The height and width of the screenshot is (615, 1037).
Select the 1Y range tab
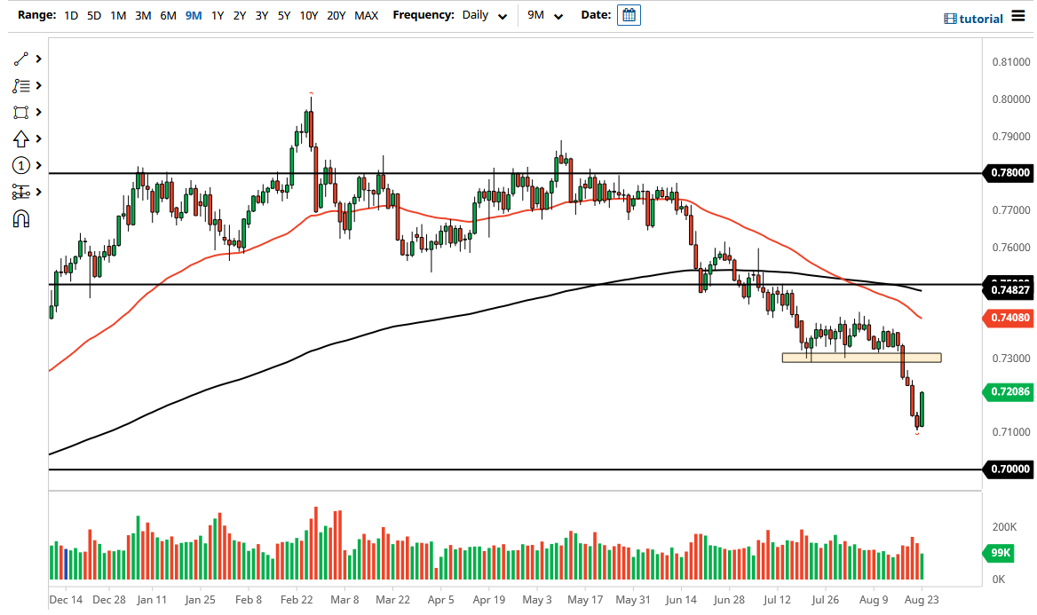click(x=218, y=15)
